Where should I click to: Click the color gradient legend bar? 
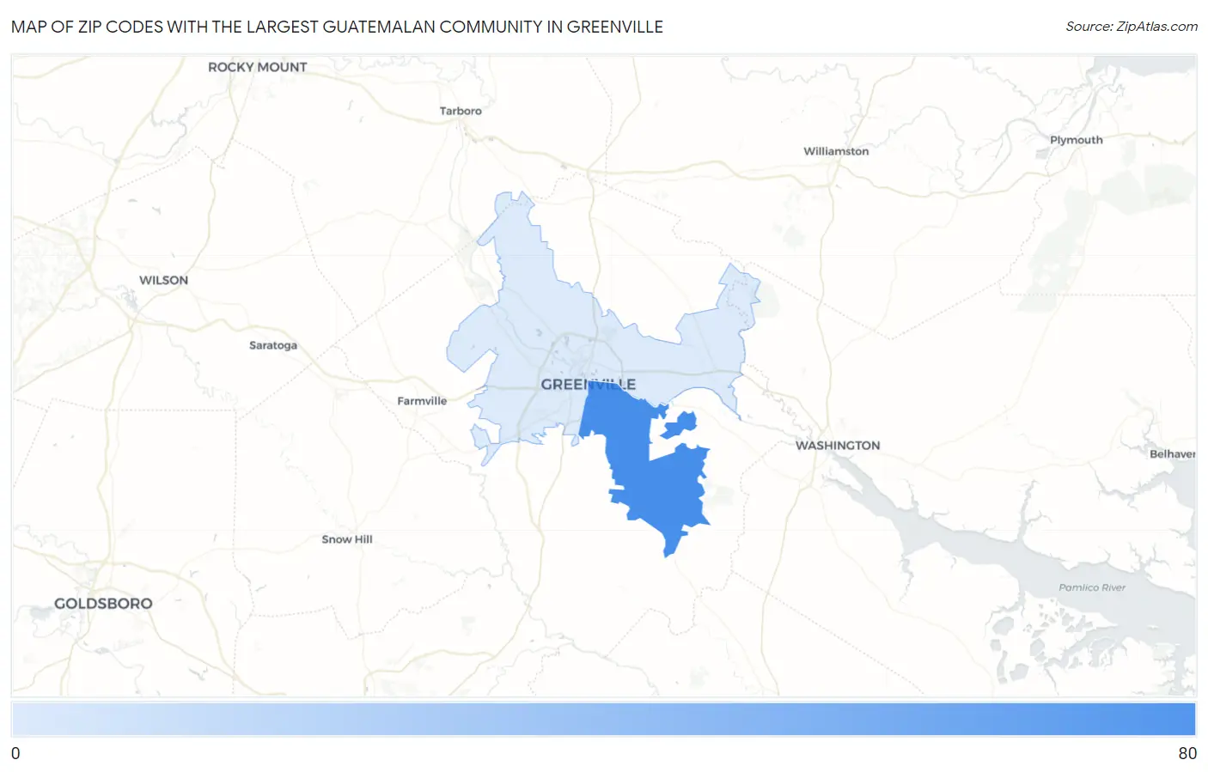[603, 720]
